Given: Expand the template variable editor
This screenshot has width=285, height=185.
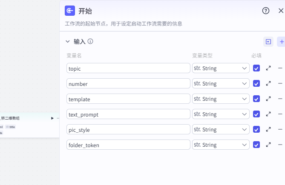Looking at the screenshot, I should tap(268, 99).
